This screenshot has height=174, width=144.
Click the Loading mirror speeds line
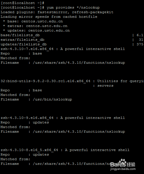coord(49,17)
